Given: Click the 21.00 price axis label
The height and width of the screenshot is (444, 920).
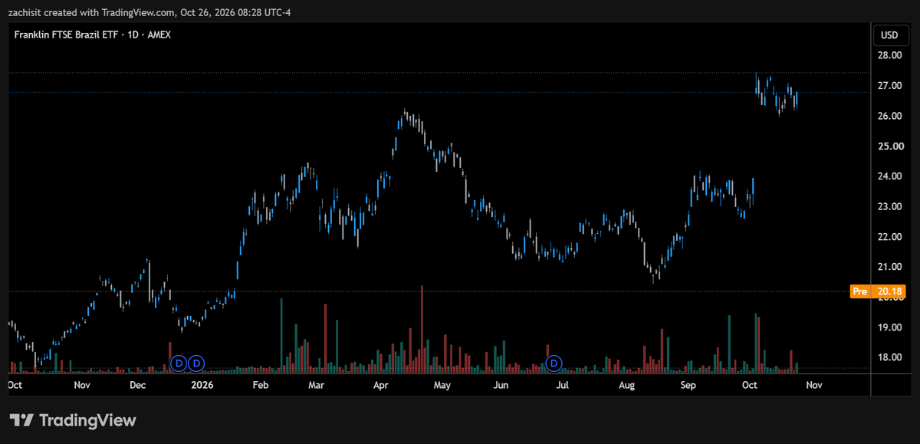Looking at the screenshot, I should [x=889, y=267].
